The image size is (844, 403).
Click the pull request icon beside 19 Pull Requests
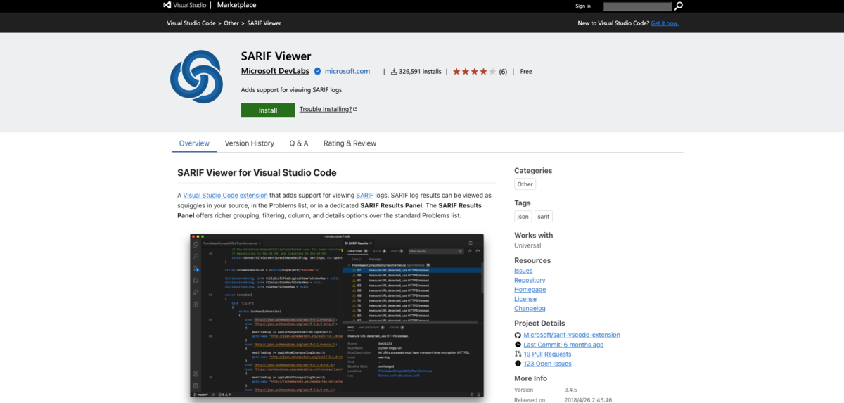click(518, 354)
